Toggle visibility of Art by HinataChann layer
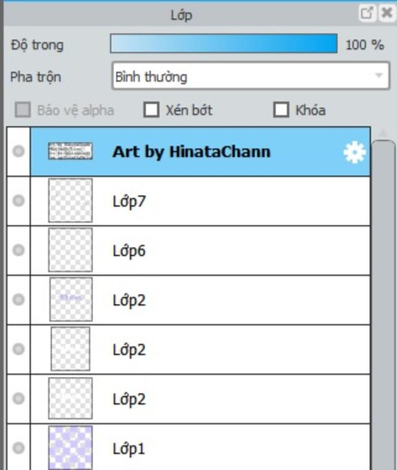The image size is (397, 470). 18,151
